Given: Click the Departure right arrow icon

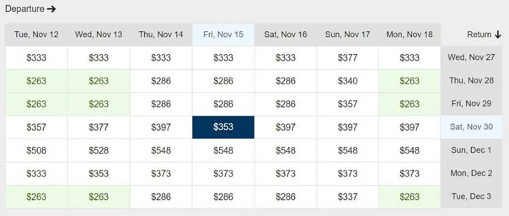Looking at the screenshot, I should point(51,9).
